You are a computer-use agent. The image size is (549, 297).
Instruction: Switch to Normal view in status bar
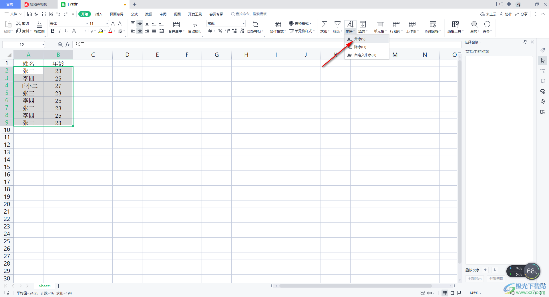tap(445, 293)
